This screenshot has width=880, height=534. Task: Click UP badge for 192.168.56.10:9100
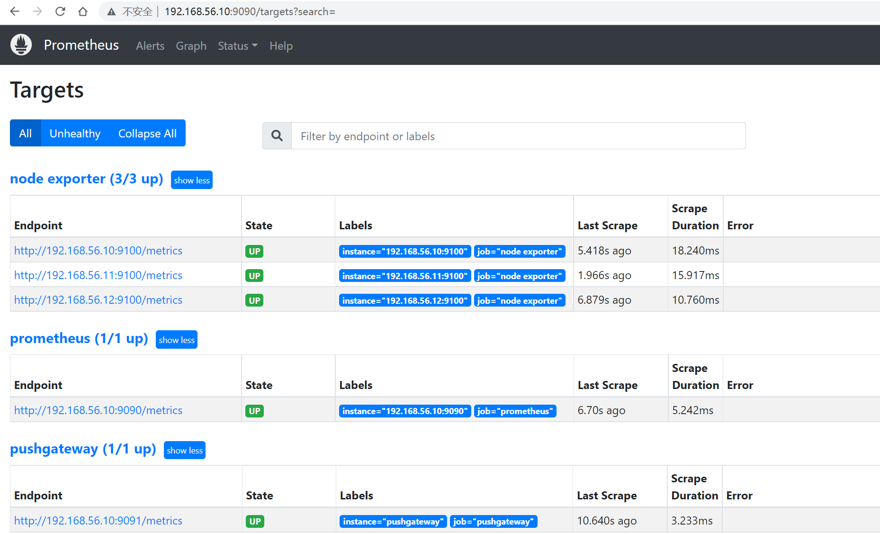[x=254, y=251]
